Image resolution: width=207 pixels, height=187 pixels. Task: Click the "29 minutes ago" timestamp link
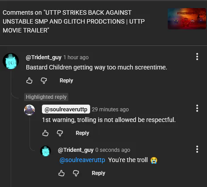click(110, 110)
